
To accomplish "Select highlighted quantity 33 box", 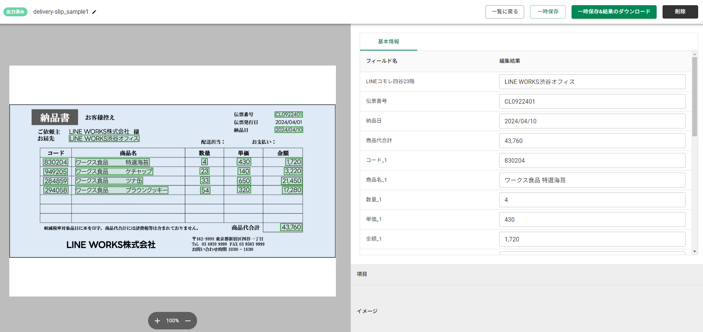I will tap(205, 180).
